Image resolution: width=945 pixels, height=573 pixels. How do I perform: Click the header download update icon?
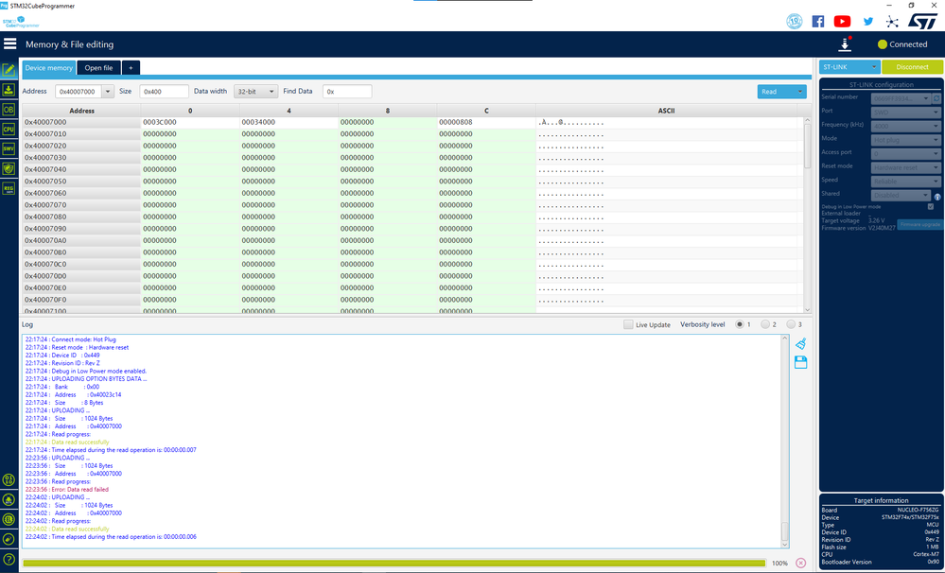pos(845,44)
